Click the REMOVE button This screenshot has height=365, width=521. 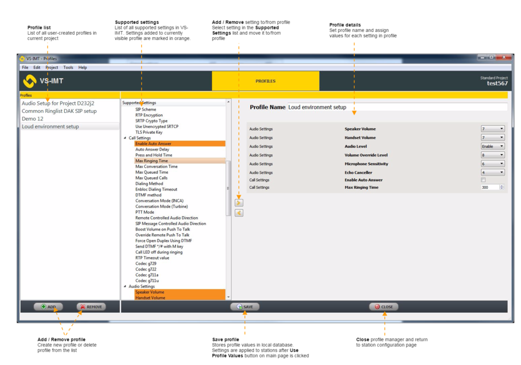[x=90, y=306]
